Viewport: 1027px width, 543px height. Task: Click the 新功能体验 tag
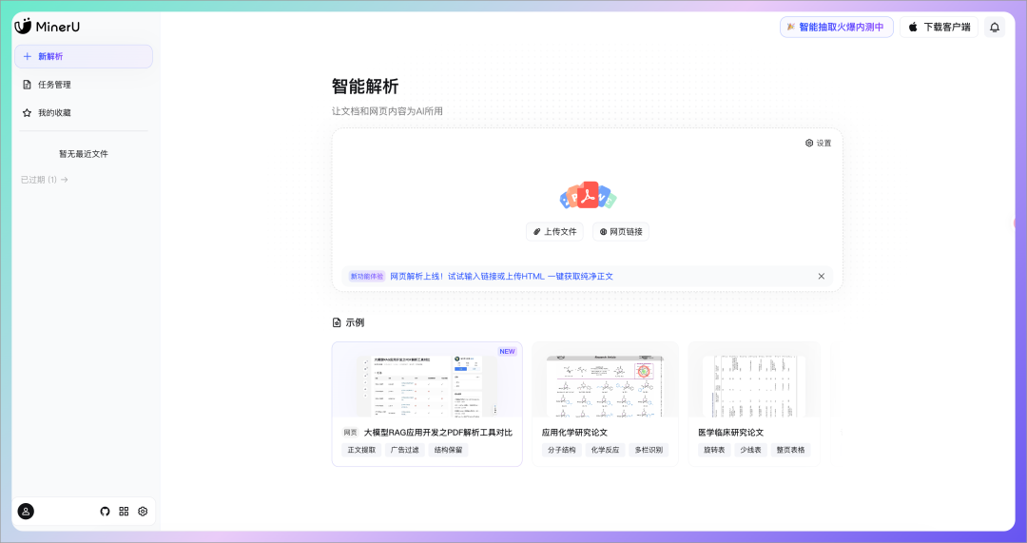point(367,277)
